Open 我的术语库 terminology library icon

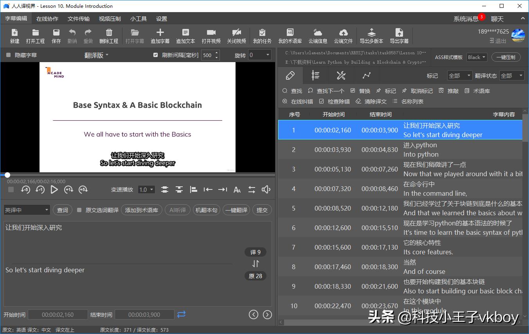click(x=290, y=33)
